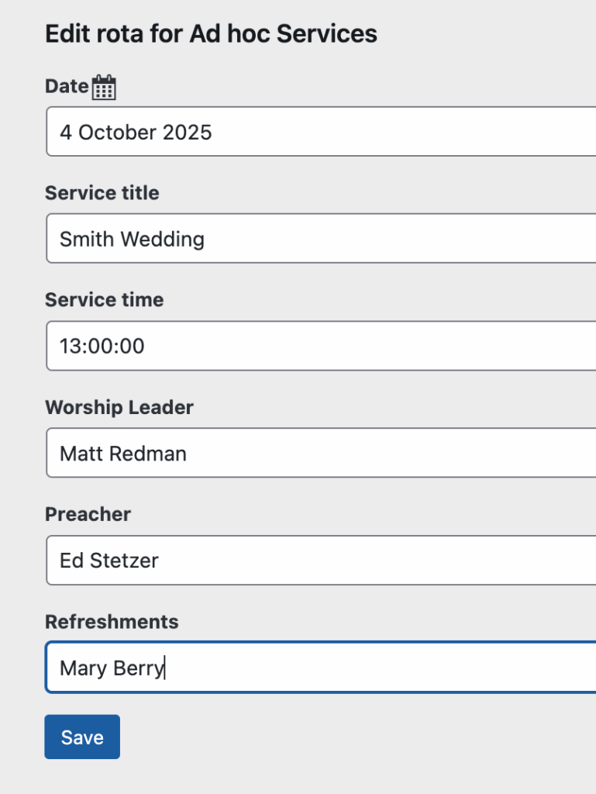Click the "Edit rota for Ad hoc Services" heading

pos(211,34)
